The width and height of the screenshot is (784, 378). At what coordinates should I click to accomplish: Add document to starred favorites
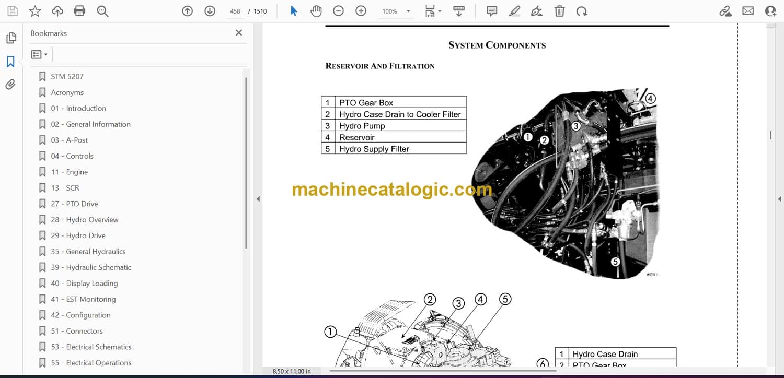[35, 11]
